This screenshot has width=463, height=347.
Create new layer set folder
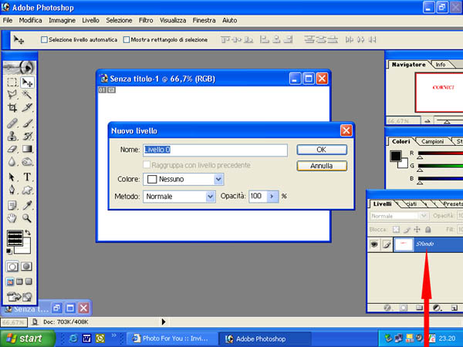[x=419, y=308]
